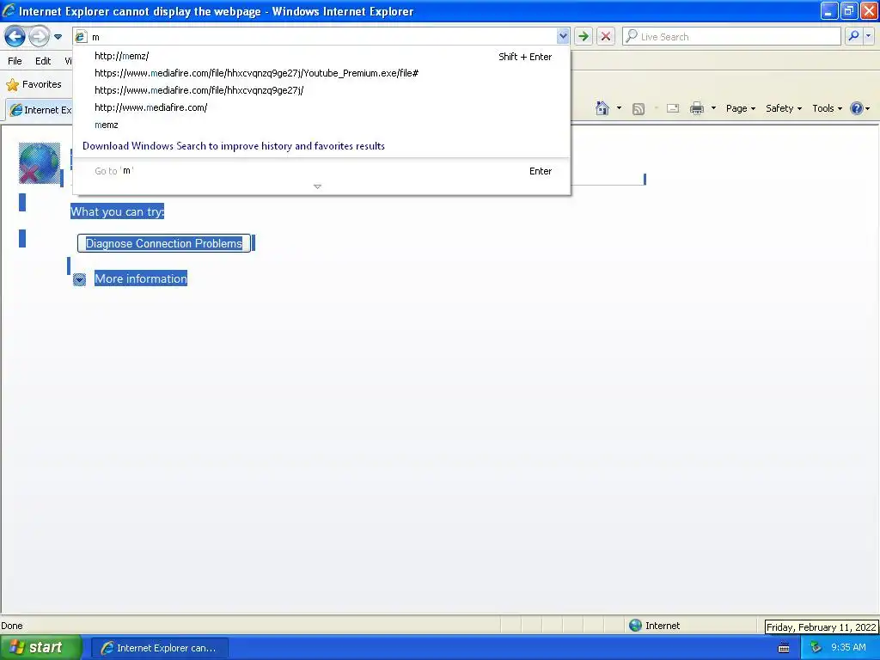Click the address bar page icon
The image size is (880, 660).
point(81,37)
